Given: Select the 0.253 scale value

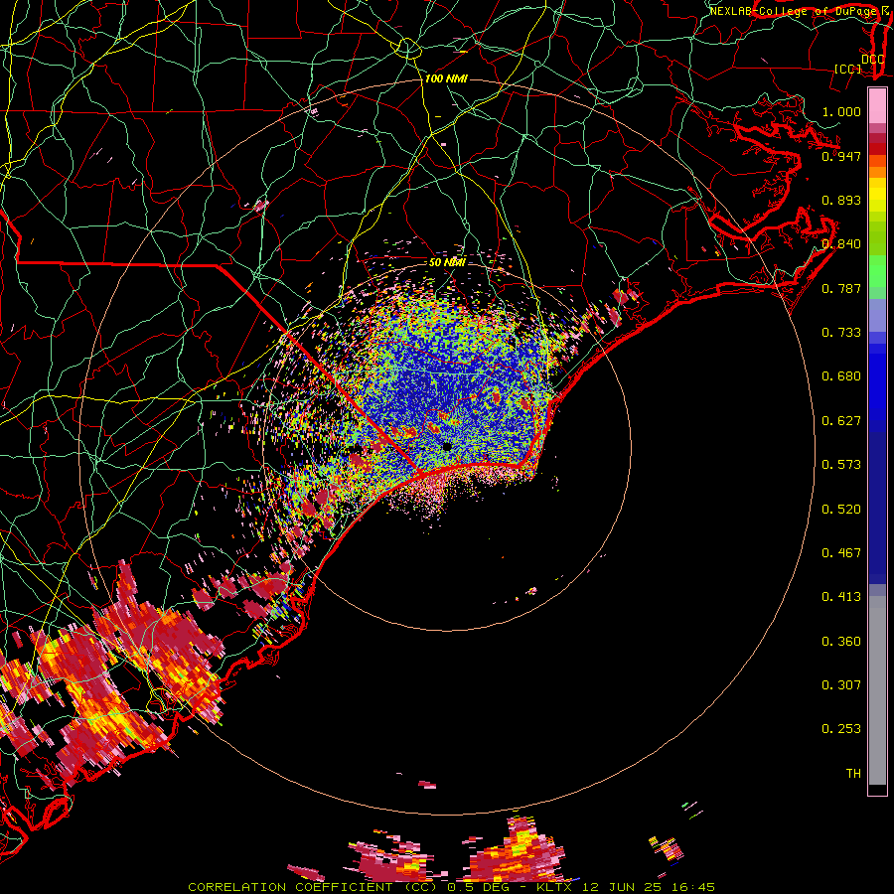Looking at the screenshot, I should tap(841, 729).
